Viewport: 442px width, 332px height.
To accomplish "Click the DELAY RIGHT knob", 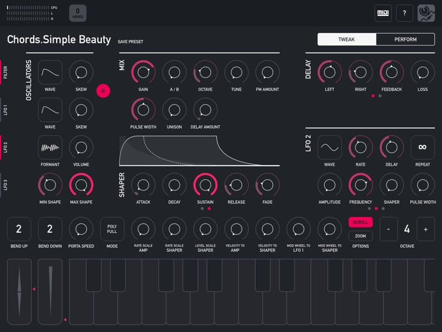I will [361, 72].
